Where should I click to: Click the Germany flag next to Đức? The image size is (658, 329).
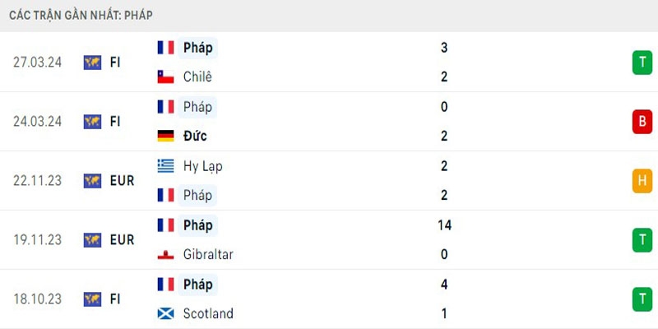pyautogui.click(x=165, y=136)
